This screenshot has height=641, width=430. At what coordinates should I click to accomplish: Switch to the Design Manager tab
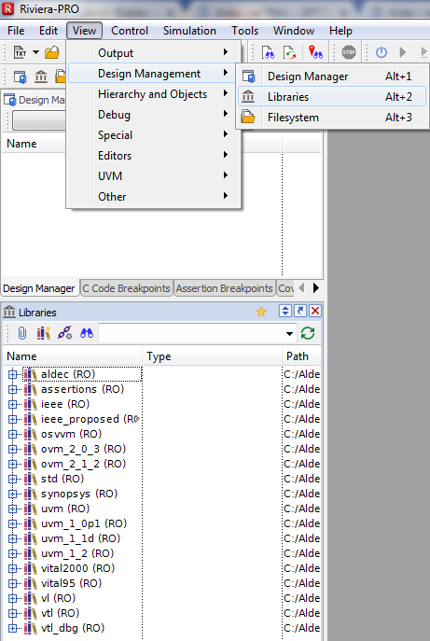coord(39,288)
